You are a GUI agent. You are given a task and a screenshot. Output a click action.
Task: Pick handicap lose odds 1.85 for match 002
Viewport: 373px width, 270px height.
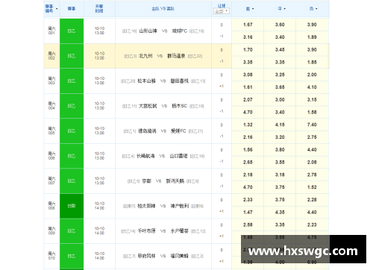click(x=312, y=62)
